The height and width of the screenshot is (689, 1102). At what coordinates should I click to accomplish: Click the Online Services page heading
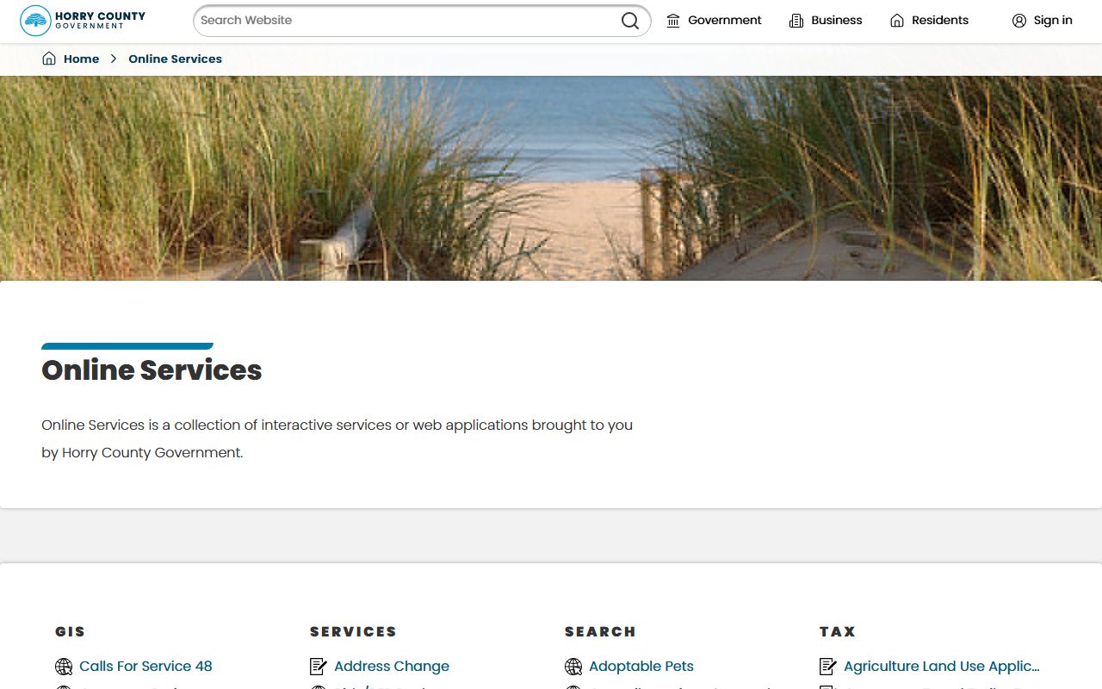click(x=152, y=370)
